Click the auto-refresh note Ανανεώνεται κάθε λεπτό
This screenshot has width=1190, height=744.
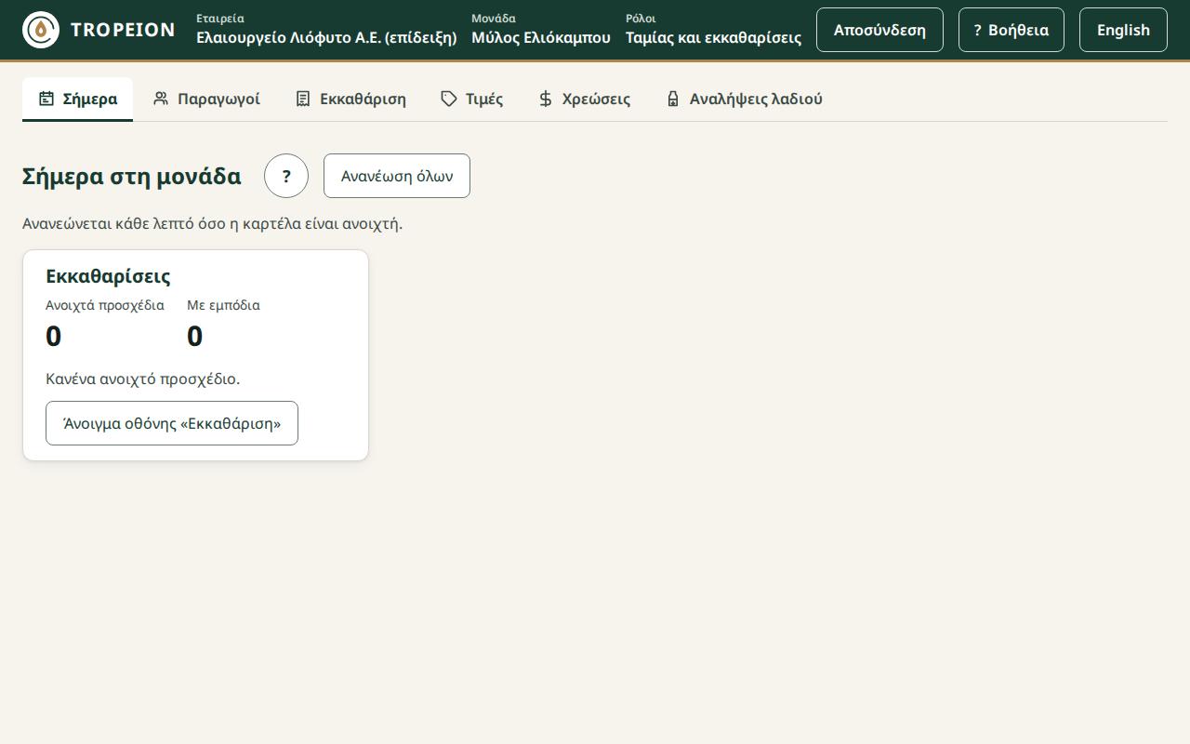[212, 223]
